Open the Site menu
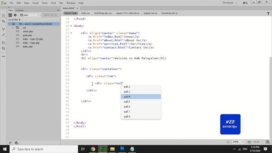 tap(61, 3)
